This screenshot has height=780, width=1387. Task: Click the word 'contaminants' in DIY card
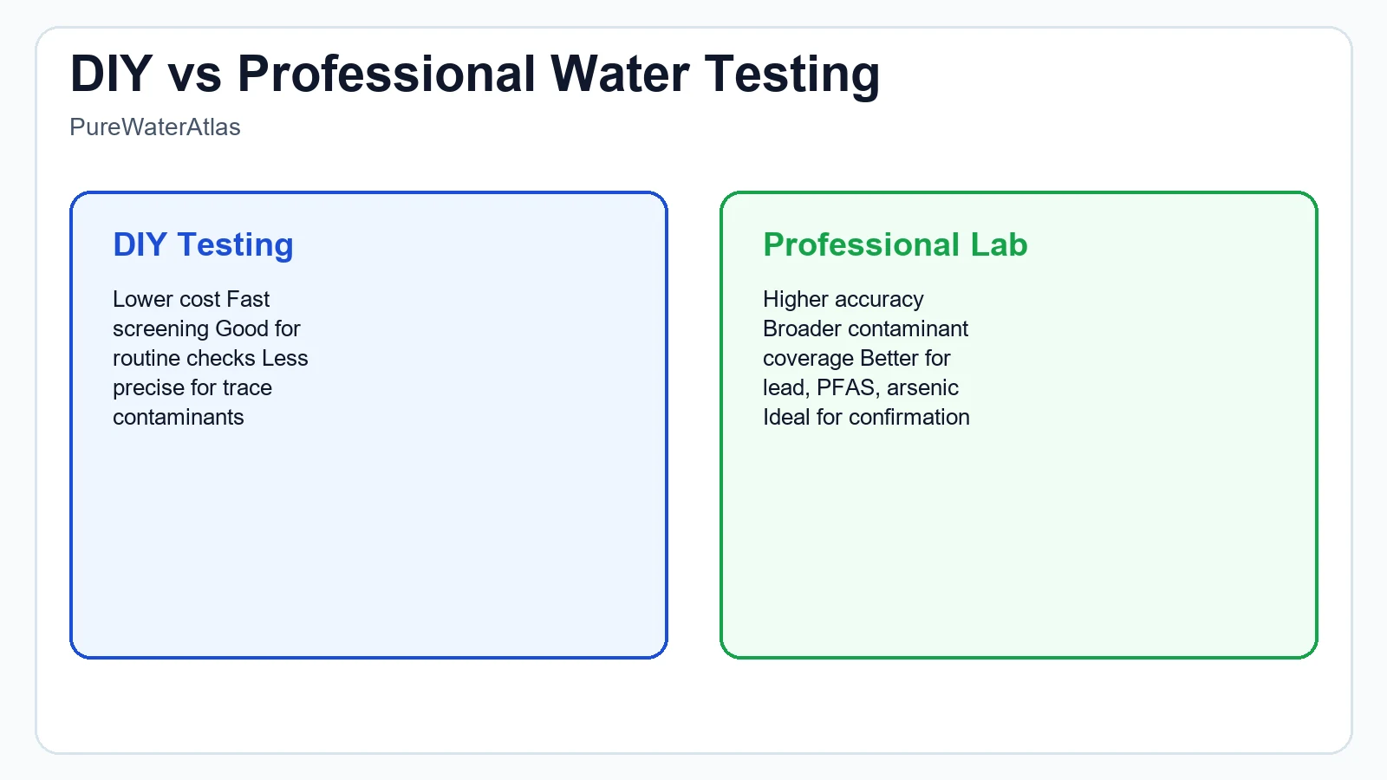tap(178, 418)
